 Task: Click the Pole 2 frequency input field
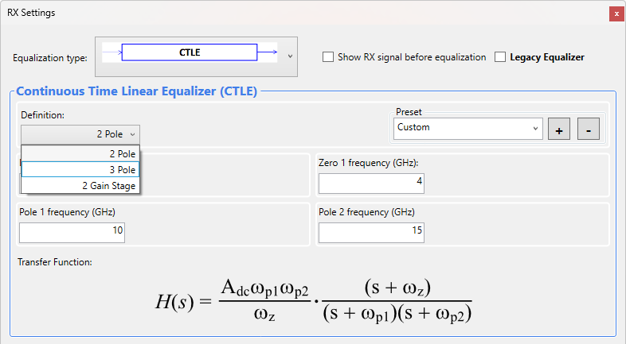pos(371,232)
